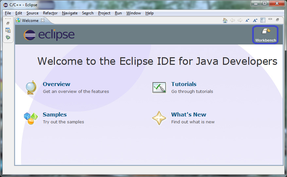Restore the Welcome view pane
The width and height of the screenshot is (287, 177).
277,20
